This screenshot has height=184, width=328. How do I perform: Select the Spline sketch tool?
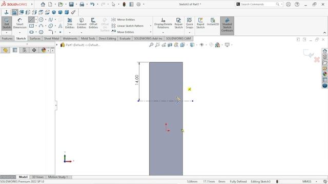click(x=51, y=19)
